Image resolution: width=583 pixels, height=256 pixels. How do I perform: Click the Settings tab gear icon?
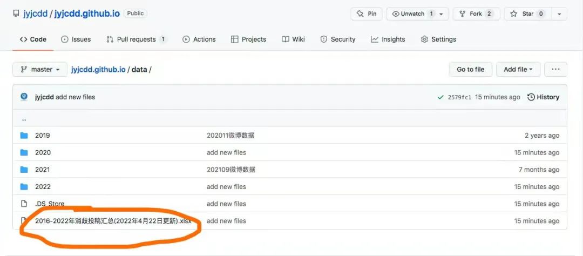click(424, 39)
